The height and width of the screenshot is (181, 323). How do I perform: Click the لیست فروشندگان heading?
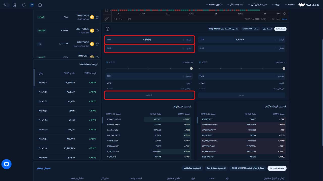click(276, 107)
